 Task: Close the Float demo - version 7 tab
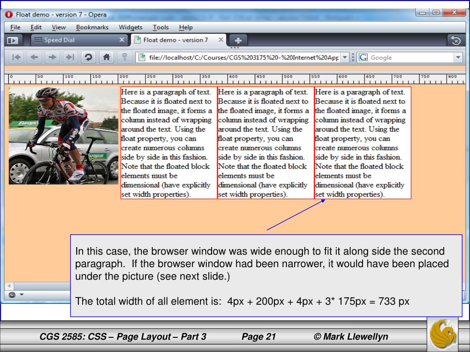pyautogui.click(x=221, y=40)
